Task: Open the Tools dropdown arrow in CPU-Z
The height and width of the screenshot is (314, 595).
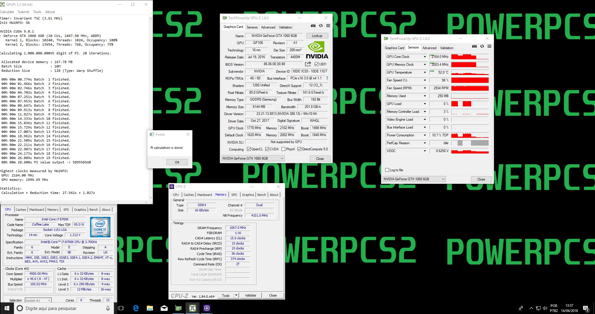Action: click(236, 295)
